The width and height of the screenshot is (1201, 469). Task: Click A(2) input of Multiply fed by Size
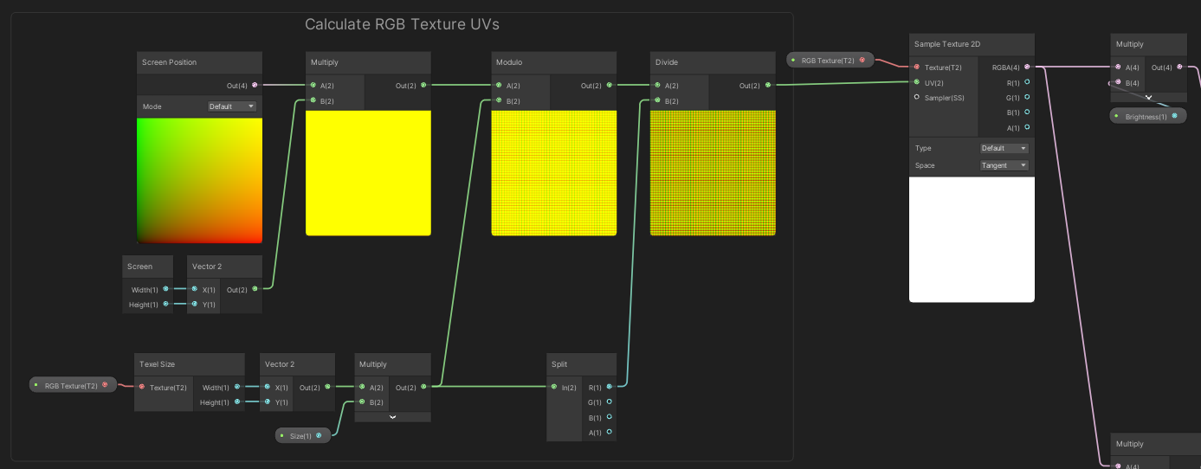(x=362, y=387)
